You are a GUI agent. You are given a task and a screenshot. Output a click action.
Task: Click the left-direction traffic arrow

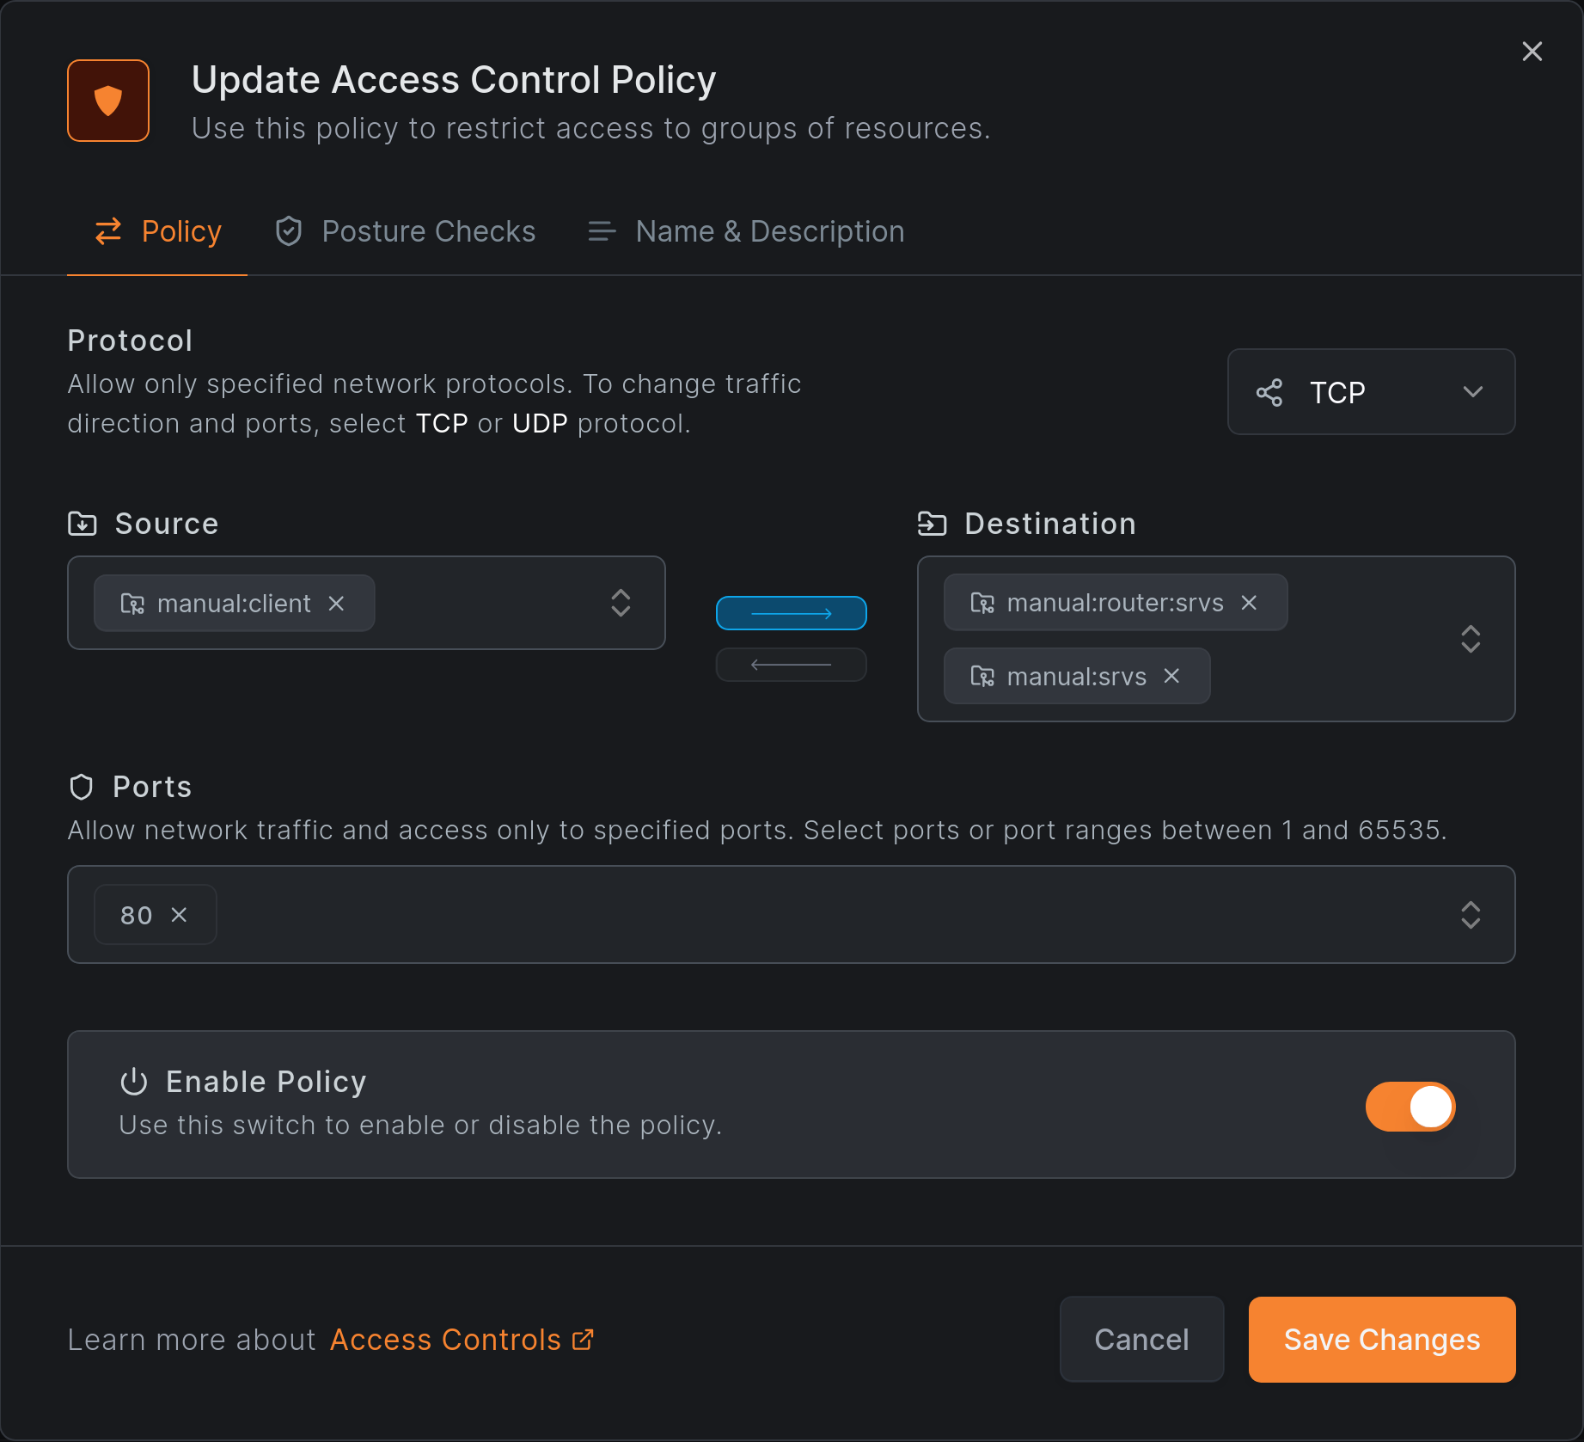point(791,664)
